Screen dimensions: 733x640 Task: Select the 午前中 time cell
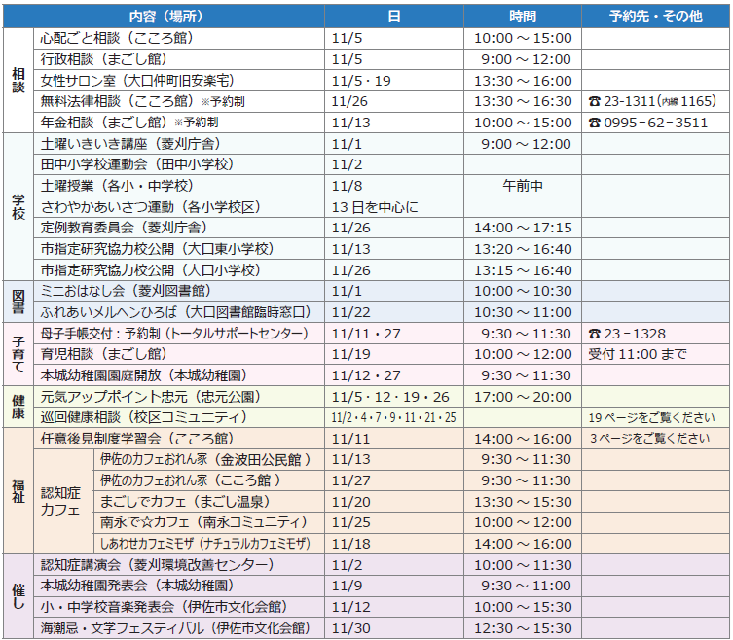click(523, 185)
